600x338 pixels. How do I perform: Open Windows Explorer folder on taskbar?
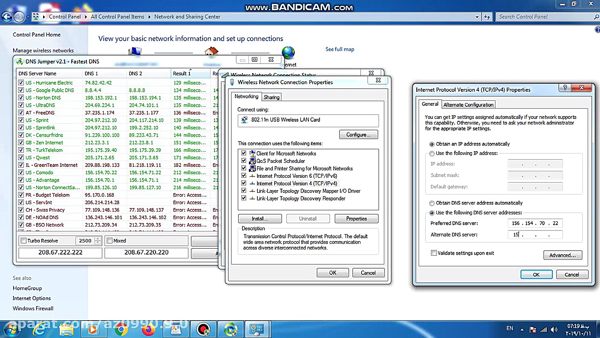point(67,330)
